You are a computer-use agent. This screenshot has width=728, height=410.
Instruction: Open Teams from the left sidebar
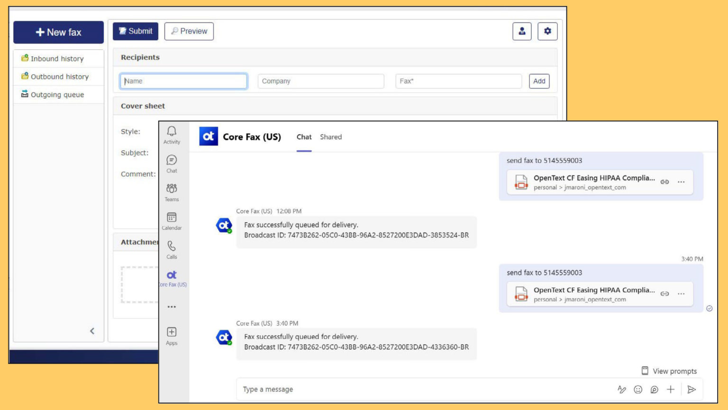pos(172,190)
